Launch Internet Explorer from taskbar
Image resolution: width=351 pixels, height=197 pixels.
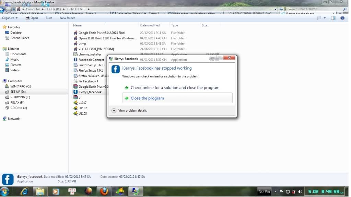(x=24, y=192)
